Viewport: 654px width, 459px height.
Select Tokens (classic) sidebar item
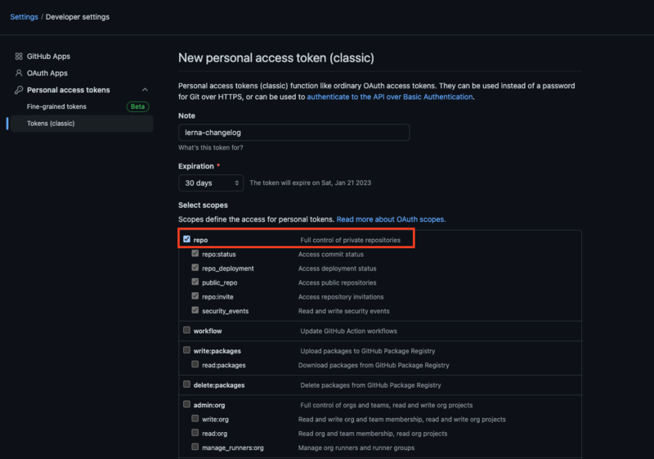tap(82, 123)
